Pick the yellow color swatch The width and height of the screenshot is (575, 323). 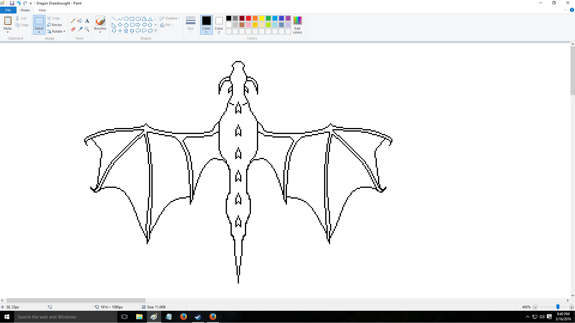coord(262,18)
